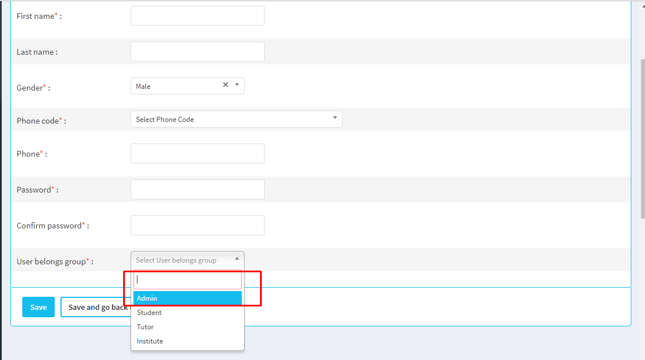This screenshot has width=645, height=360.
Task: Click the vertical page scrollbar
Action: coord(643,137)
